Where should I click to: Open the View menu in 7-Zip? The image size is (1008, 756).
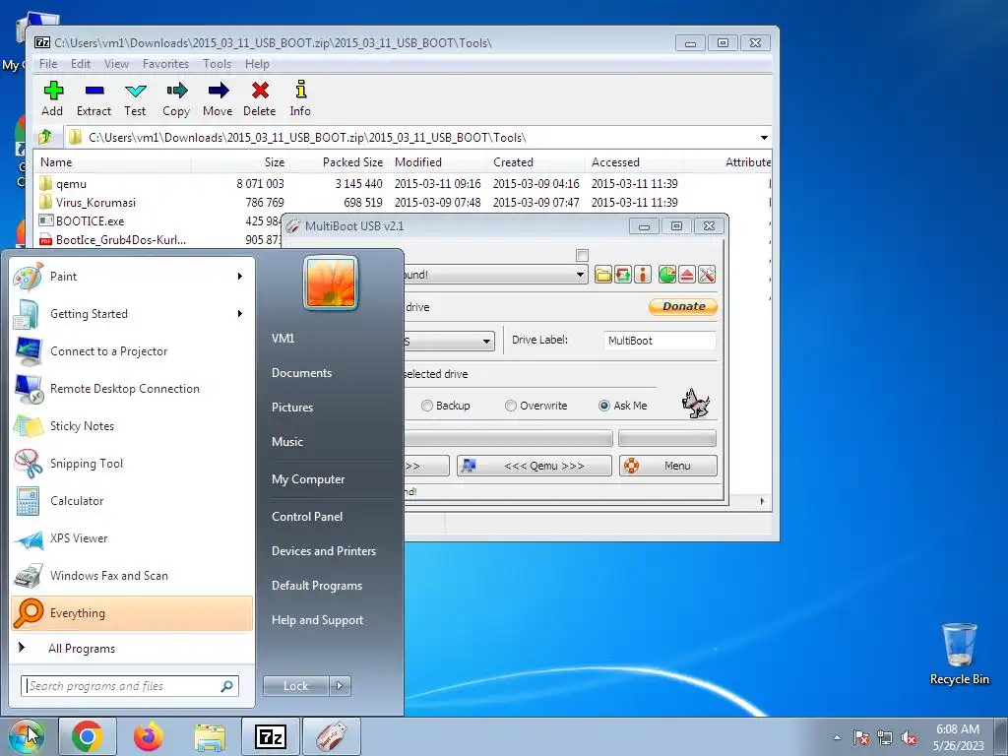pos(116,64)
